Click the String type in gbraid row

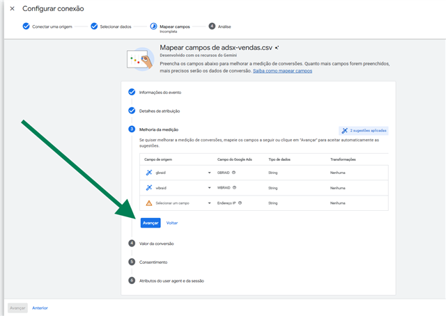pos(272,173)
